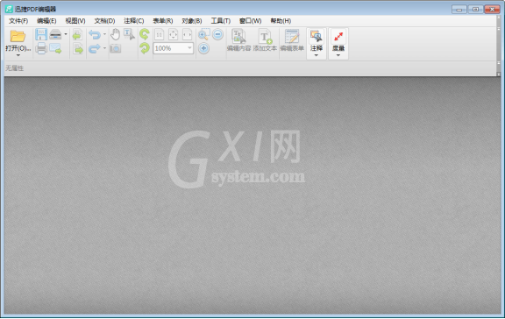Zoom in with plus icon
Screen dimensions: 505x319
click(x=203, y=48)
